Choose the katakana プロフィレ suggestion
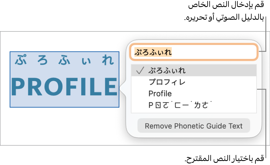This screenshot has height=165, width=270. [194, 82]
